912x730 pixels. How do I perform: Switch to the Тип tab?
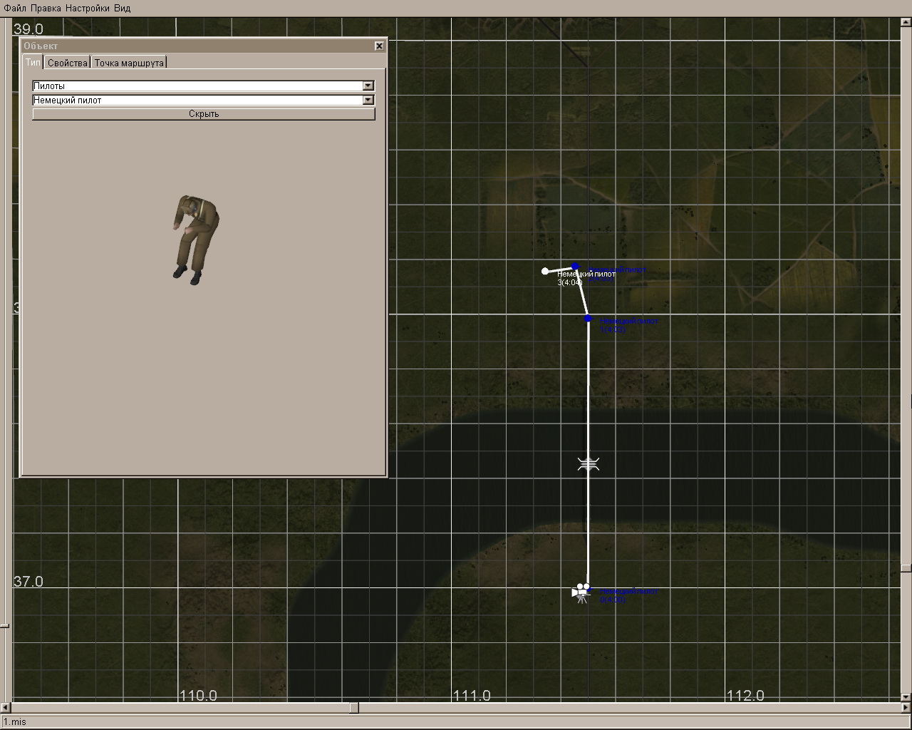pyautogui.click(x=33, y=62)
